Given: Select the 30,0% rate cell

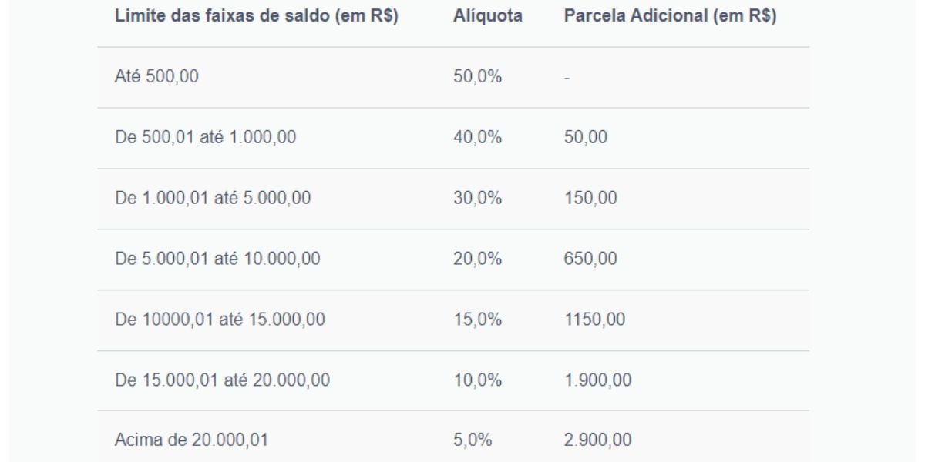Looking at the screenshot, I should (478, 198).
